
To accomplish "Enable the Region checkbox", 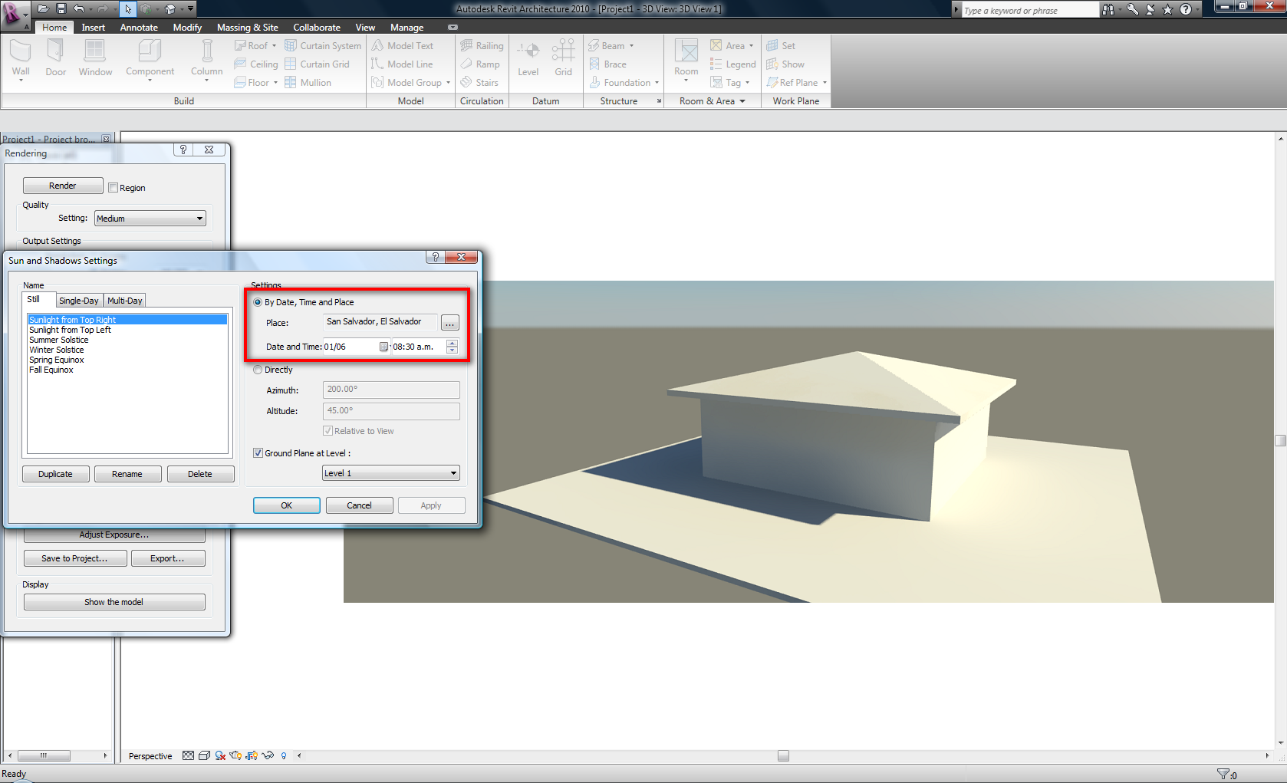I will coord(113,188).
